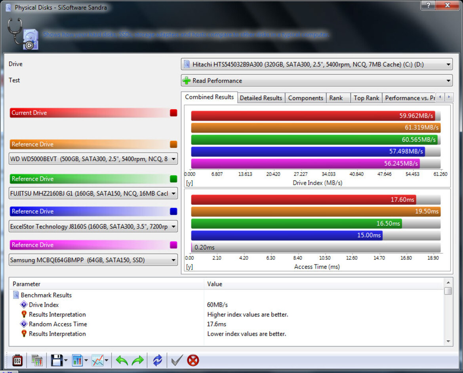Open the ExcelStor Technology J8160S drive dropdown

(x=93, y=226)
